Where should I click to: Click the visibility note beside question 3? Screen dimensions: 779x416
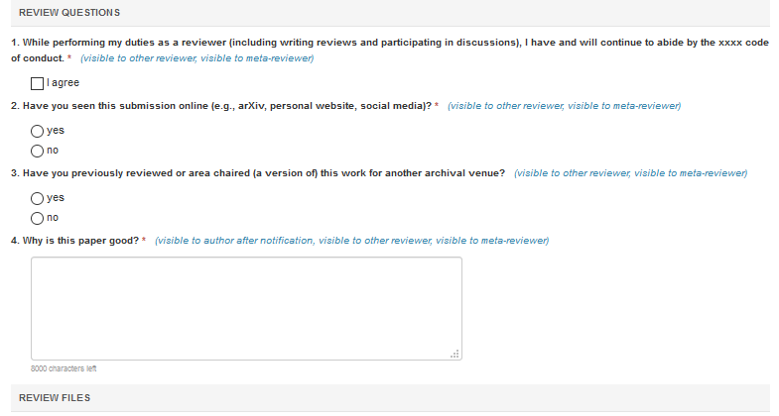(630, 173)
